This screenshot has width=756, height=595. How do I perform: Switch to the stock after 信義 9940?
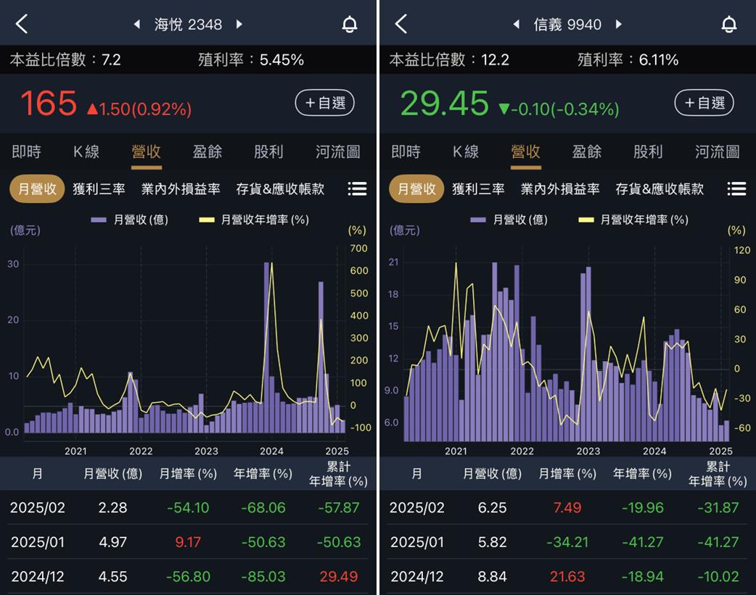619,24
